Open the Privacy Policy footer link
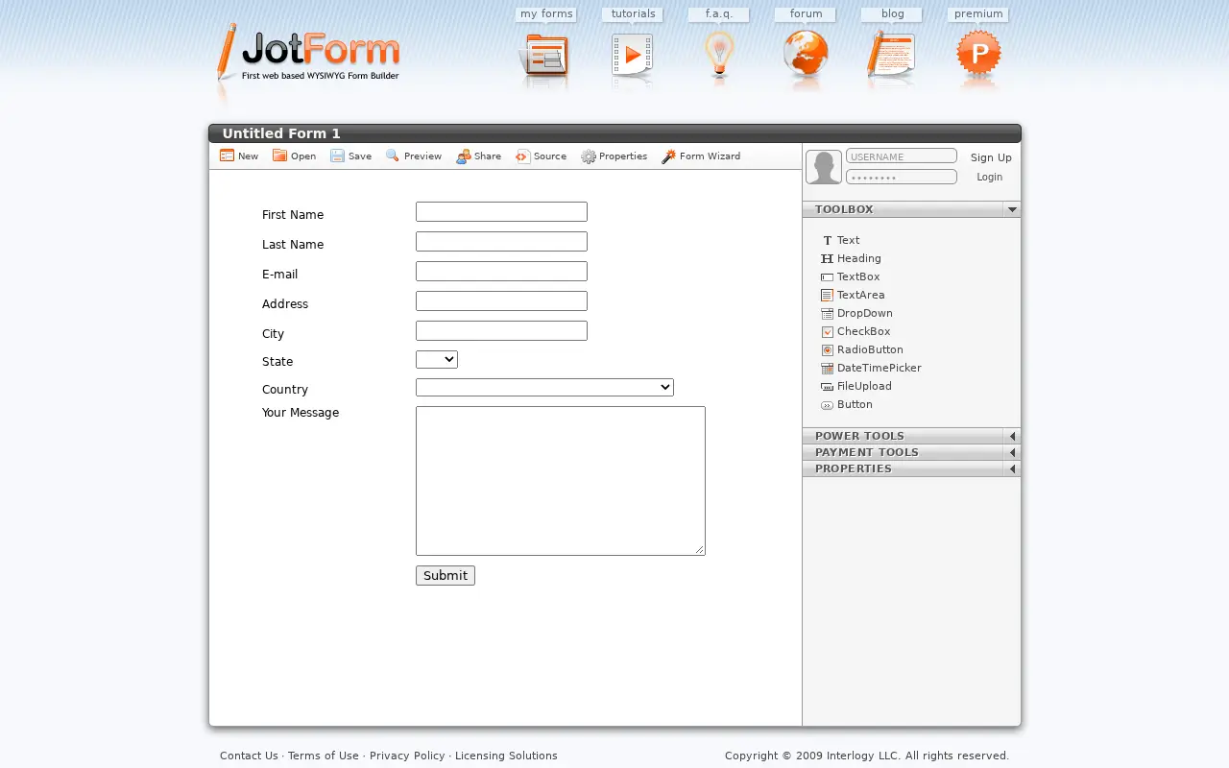The image size is (1229, 768). click(407, 756)
